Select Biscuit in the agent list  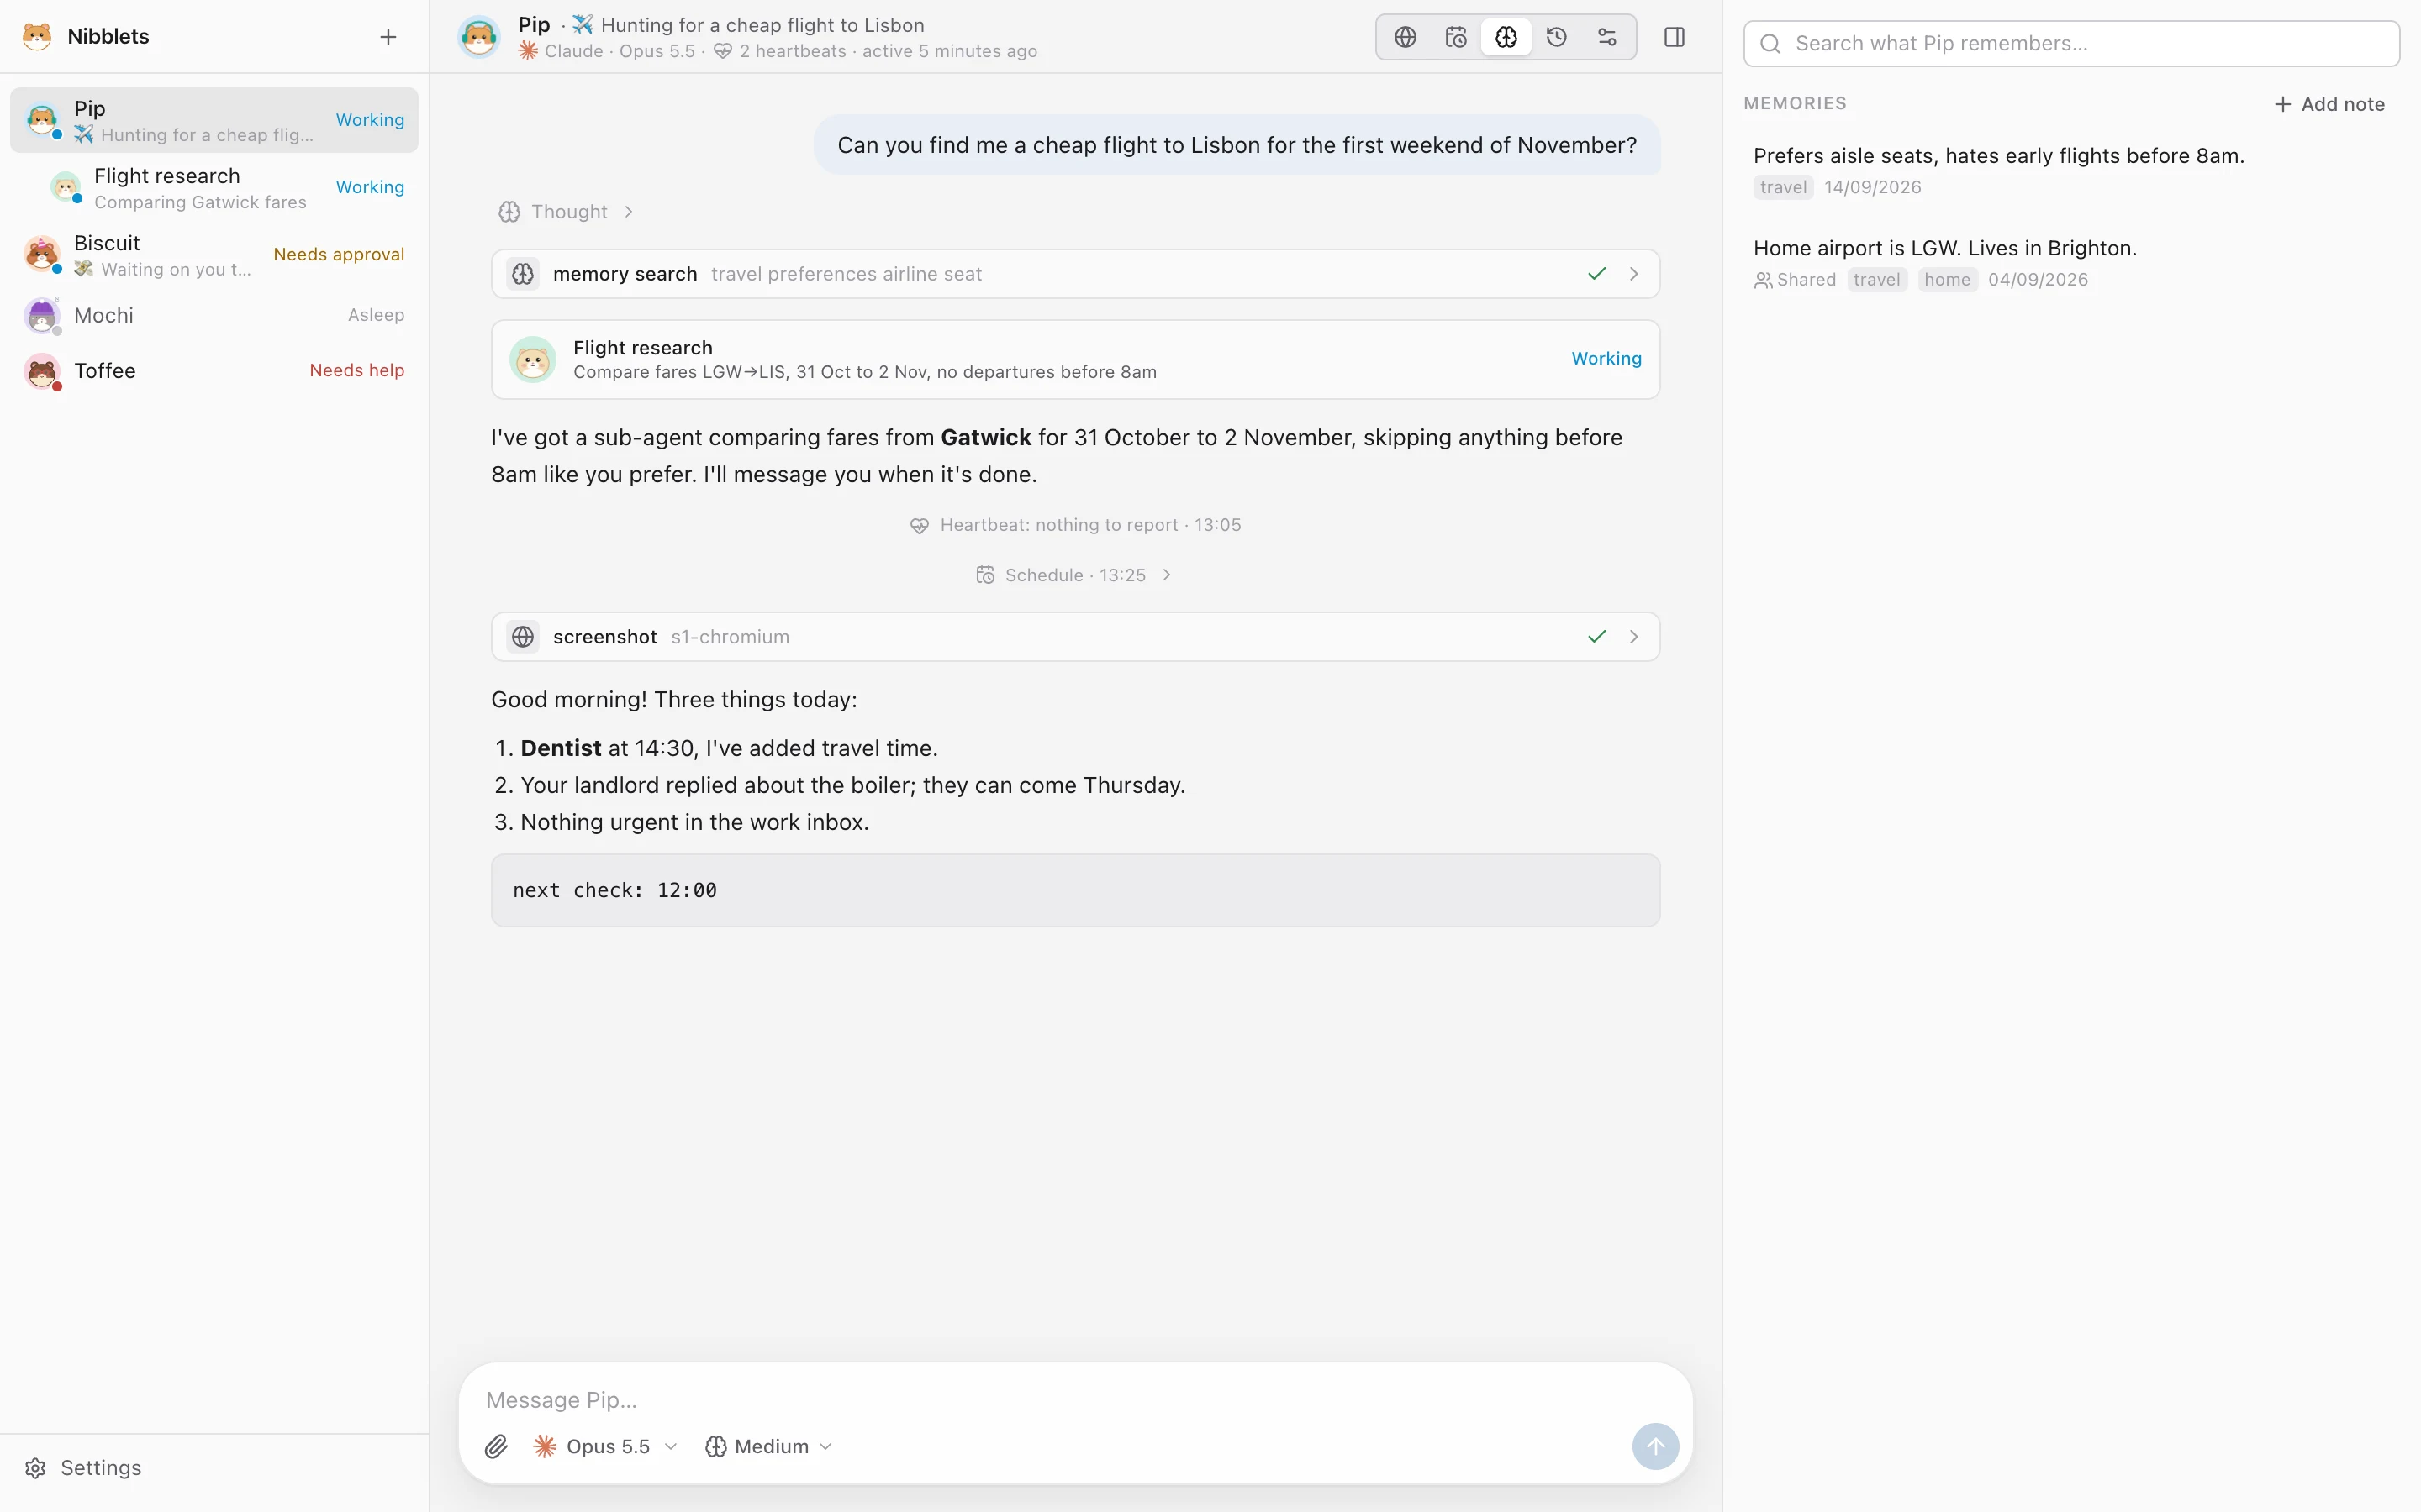[214, 255]
